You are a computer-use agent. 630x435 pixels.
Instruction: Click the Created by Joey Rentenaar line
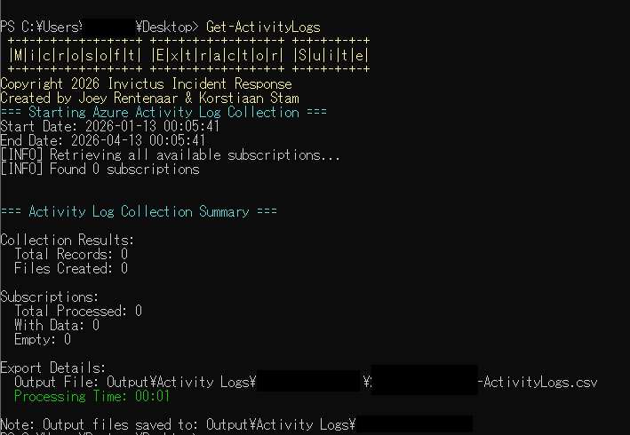tap(149, 99)
